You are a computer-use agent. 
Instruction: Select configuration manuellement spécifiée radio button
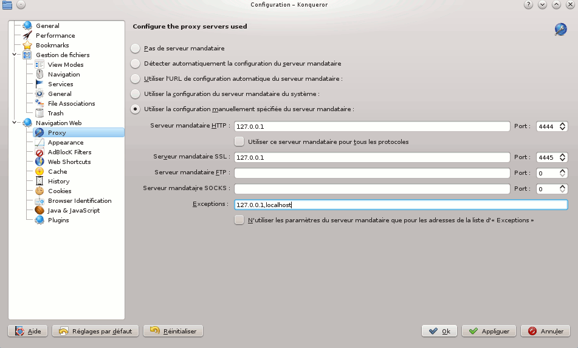[x=136, y=109]
